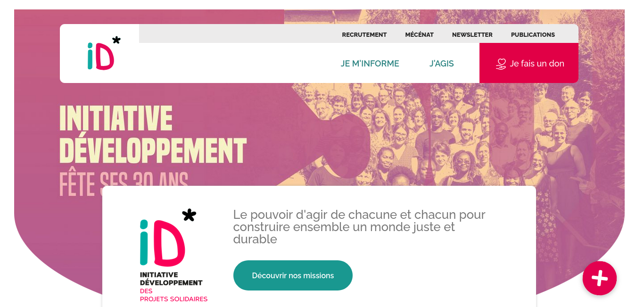The width and height of the screenshot is (644, 307).
Task: Open the J'AGIS menu
Action: (x=442, y=64)
